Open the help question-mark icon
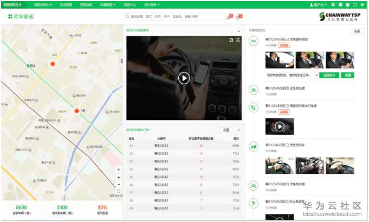The image size is (369, 222). pyautogui.click(x=348, y=5)
